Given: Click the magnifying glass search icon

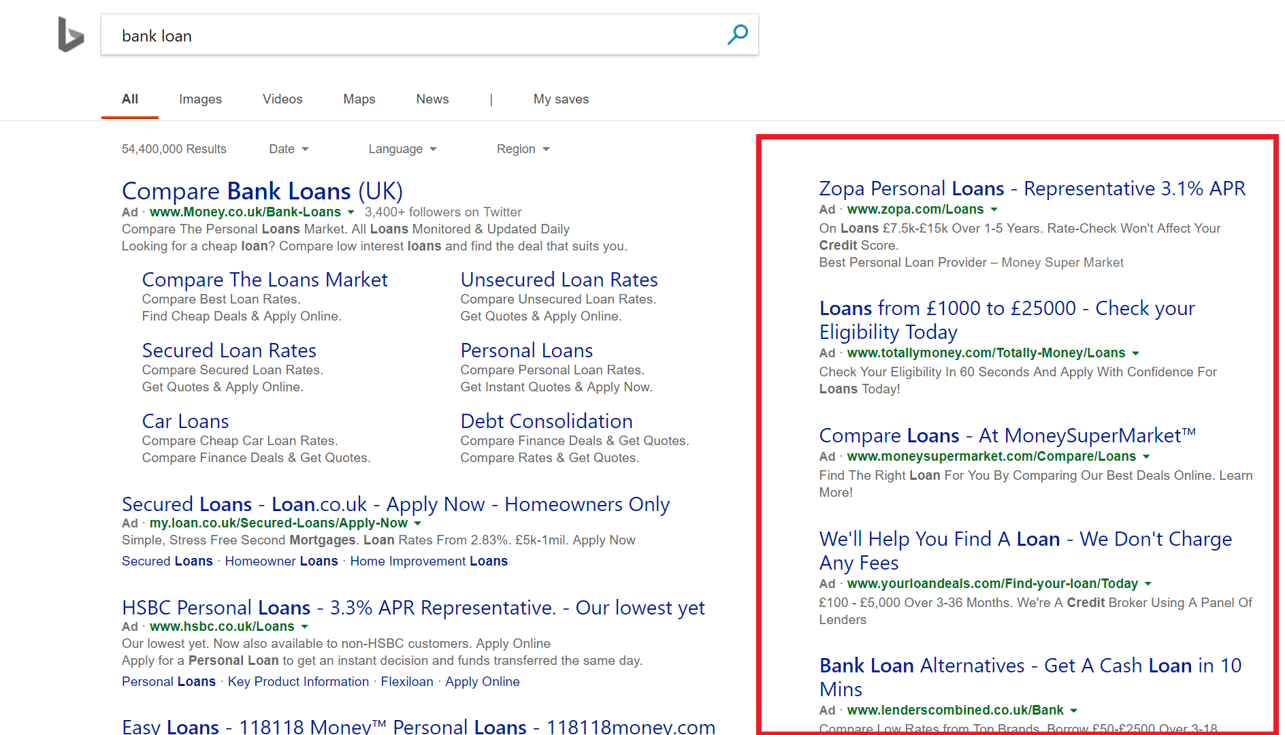Looking at the screenshot, I should pyautogui.click(x=737, y=34).
